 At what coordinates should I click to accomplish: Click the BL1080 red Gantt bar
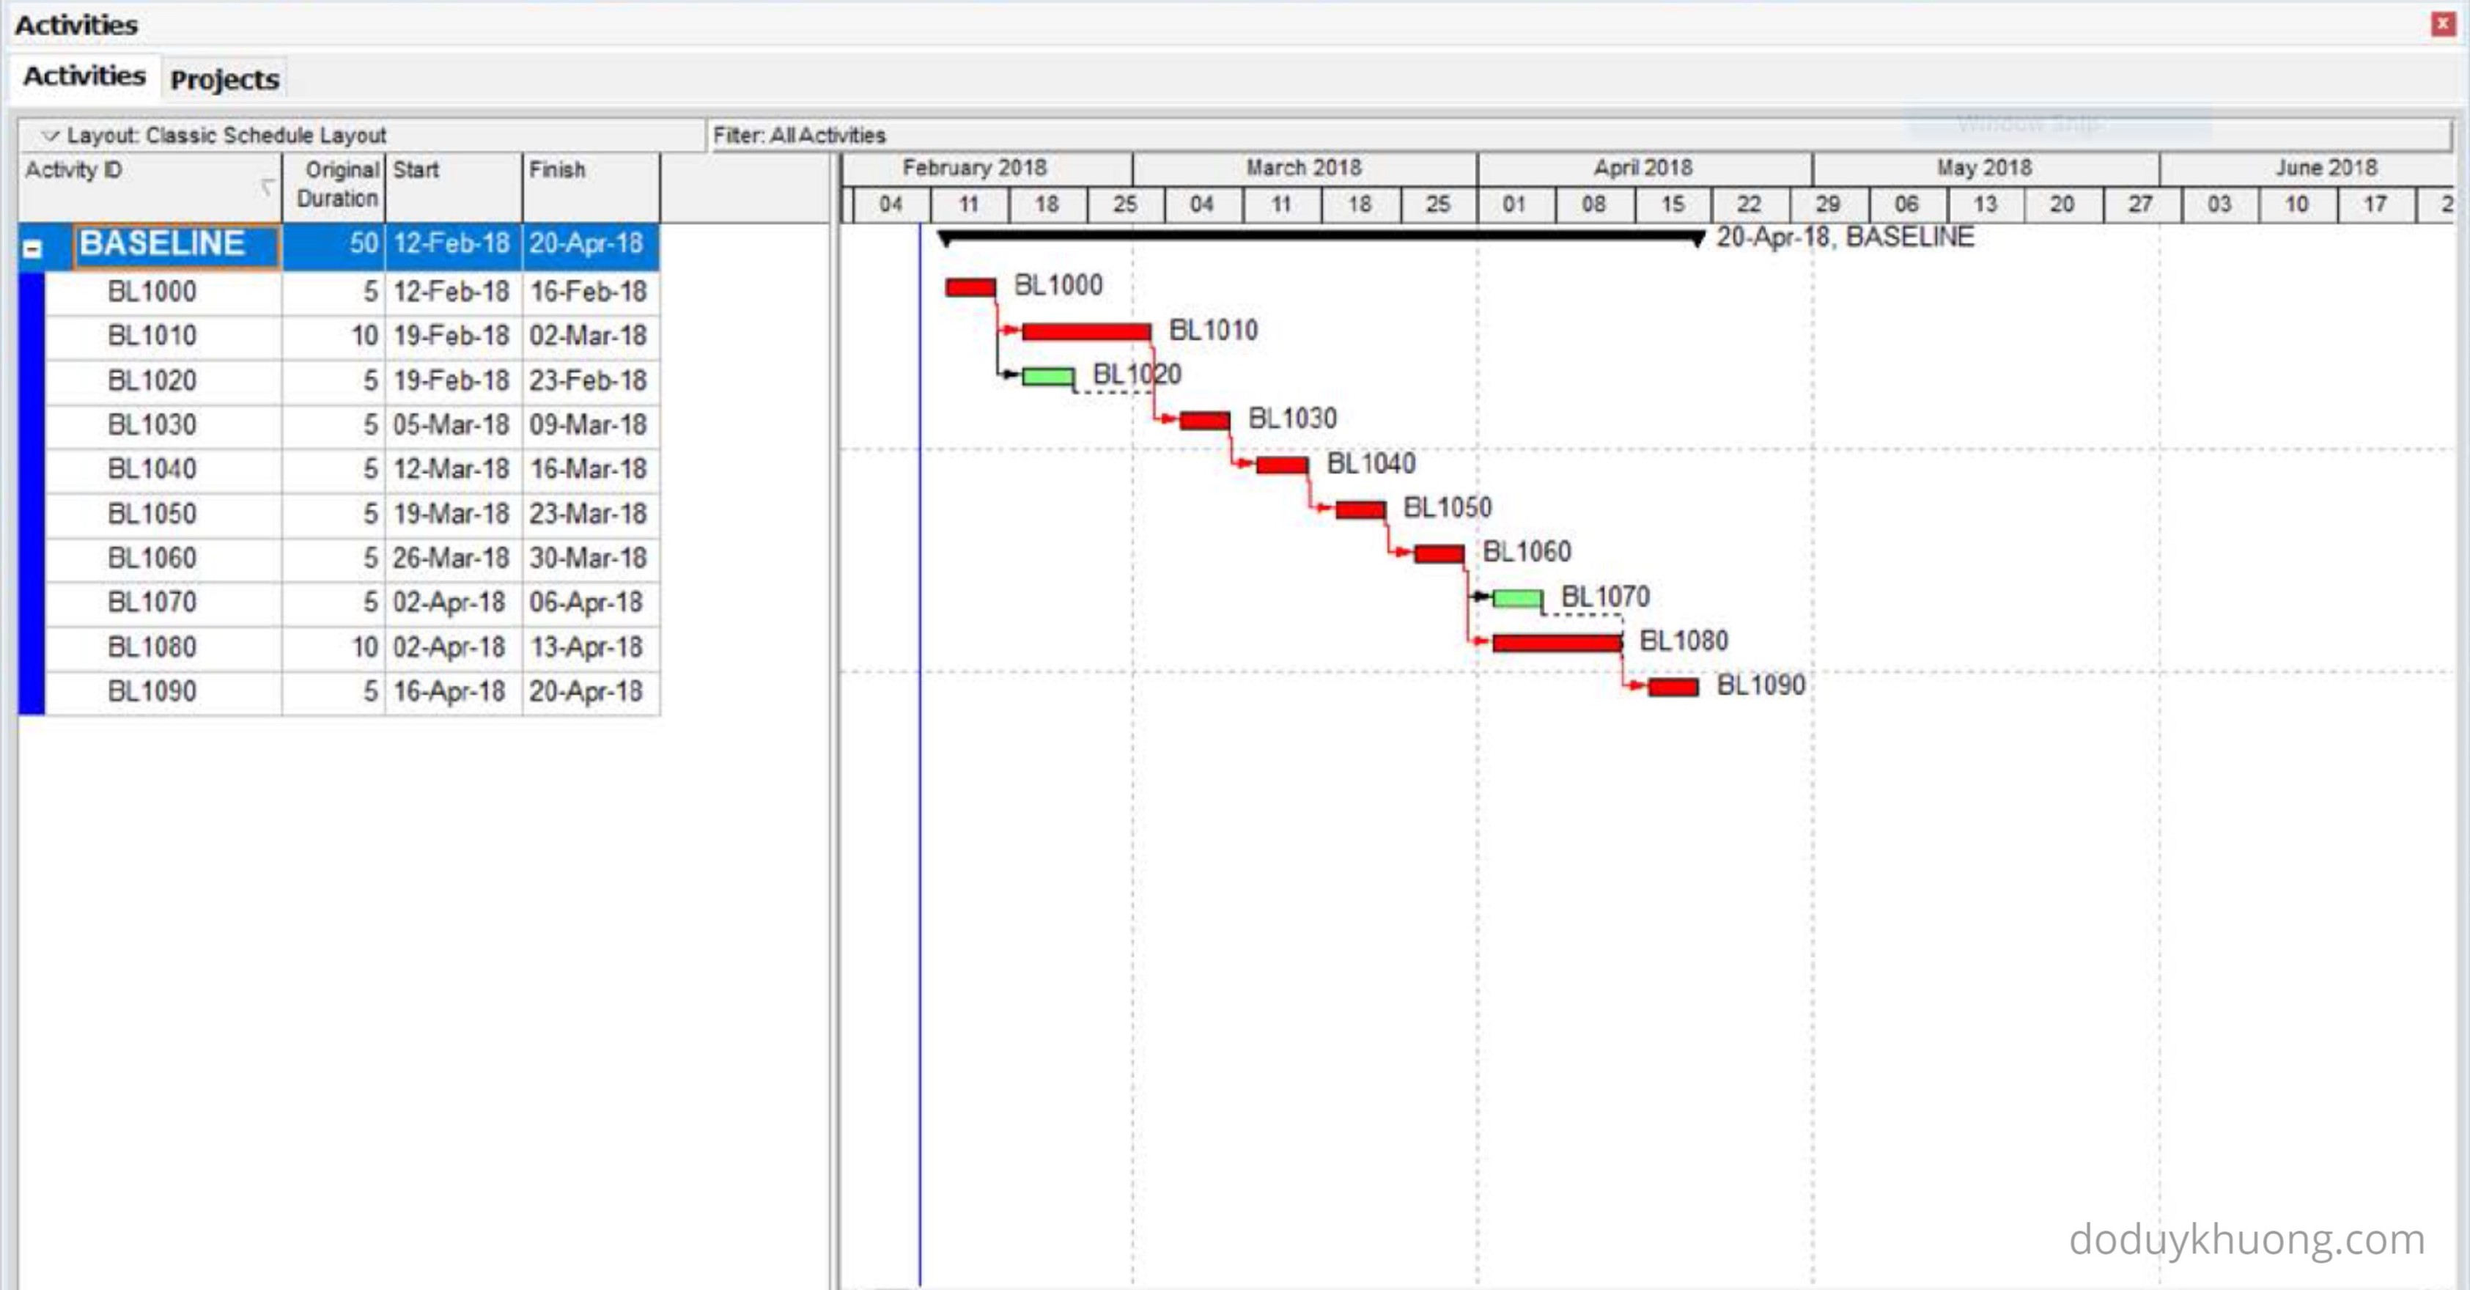1556,643
